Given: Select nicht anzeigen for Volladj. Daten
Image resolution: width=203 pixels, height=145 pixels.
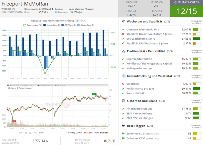Looking at the screenshot, I should (x=102, y=133).
